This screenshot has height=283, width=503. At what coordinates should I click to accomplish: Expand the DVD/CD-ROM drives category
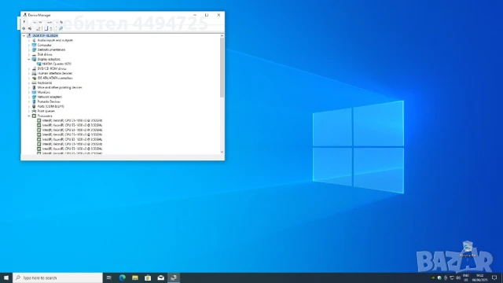pos(29,68)
